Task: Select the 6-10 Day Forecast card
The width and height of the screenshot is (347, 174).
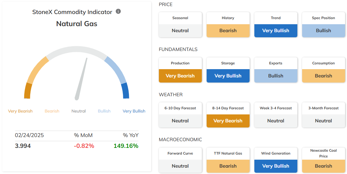Action: 181,115
